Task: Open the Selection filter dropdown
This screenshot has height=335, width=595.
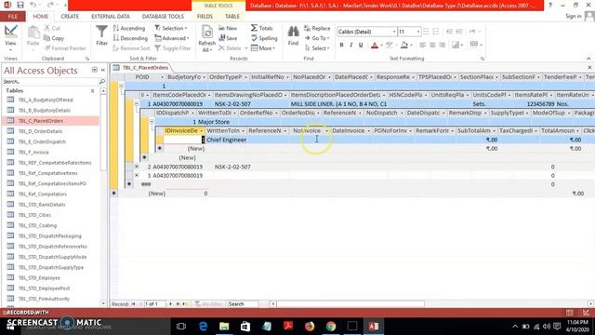Action: pyautogui.click(x=171, y=28)
